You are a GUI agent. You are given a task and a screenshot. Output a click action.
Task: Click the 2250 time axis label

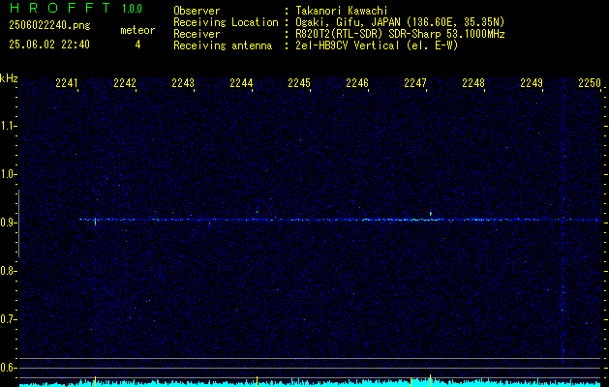point(590,83)
